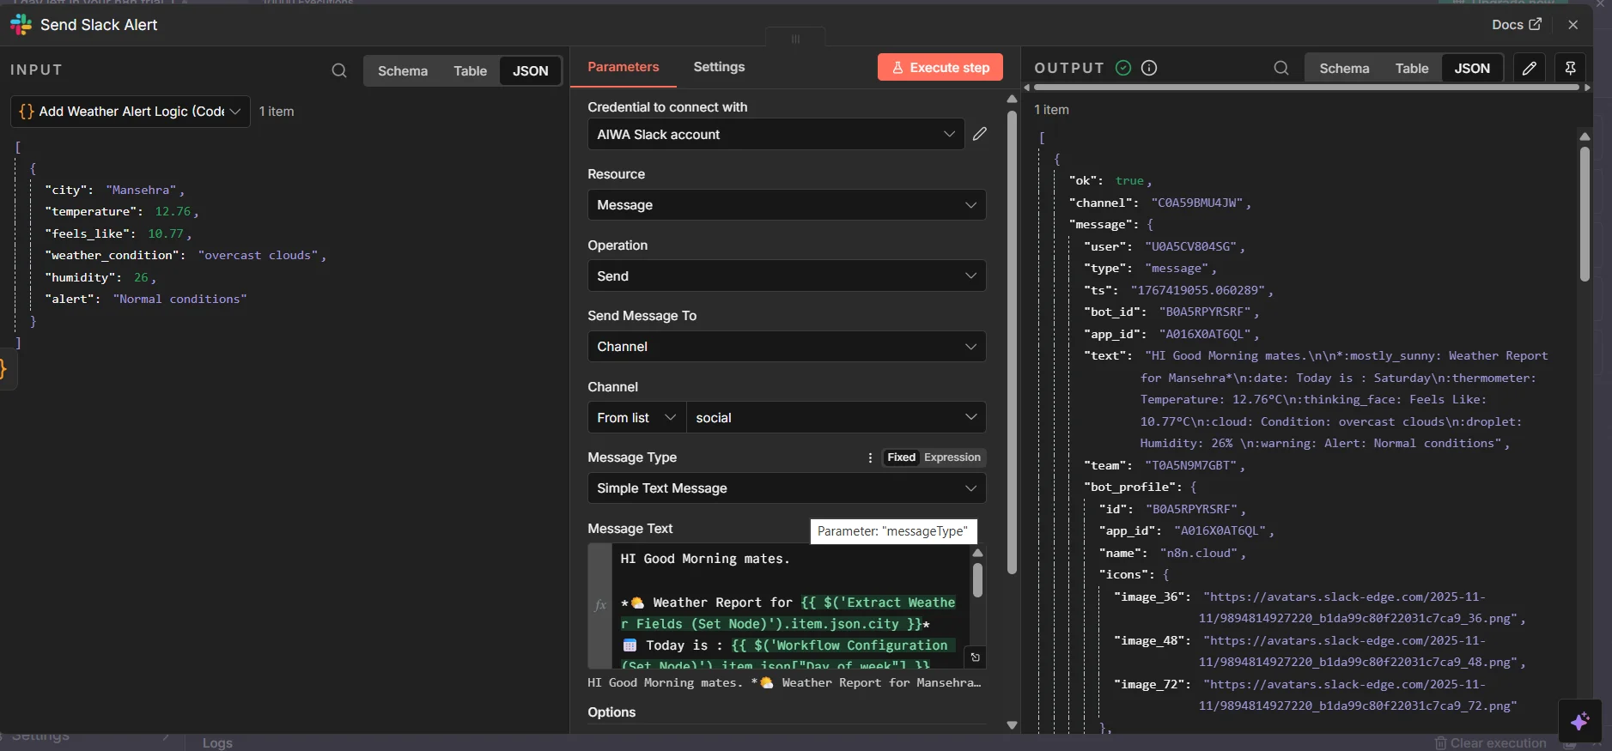Click the output horizontal scrollbar
Screen dimensions: 1612x751
coord(1306,87)
